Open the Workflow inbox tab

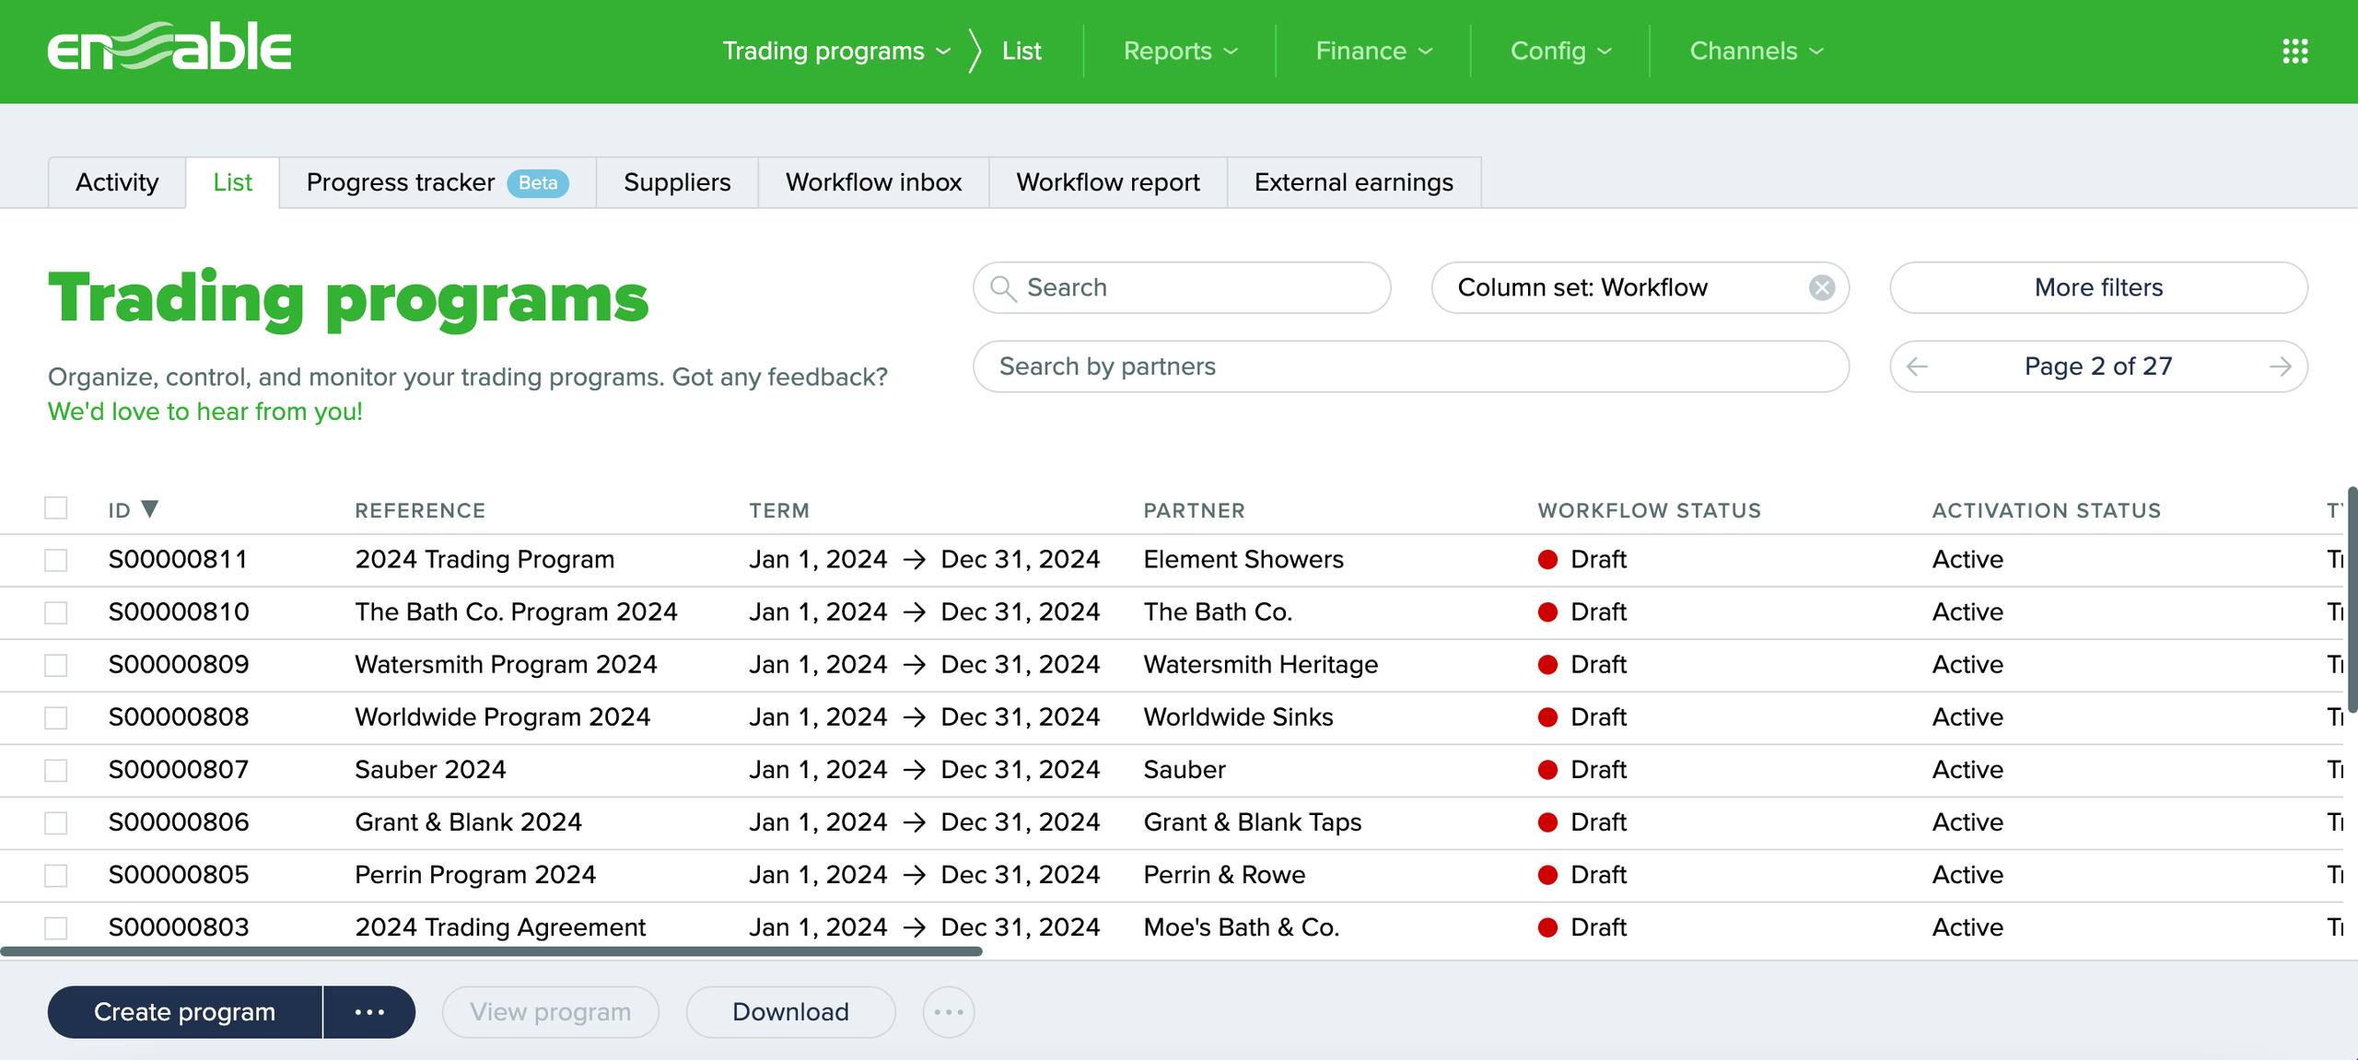point(873,182)
